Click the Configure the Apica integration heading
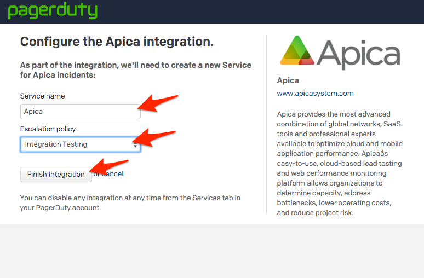 click(x=117, y=42)
